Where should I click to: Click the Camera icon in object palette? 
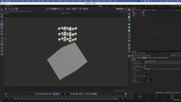129,48
